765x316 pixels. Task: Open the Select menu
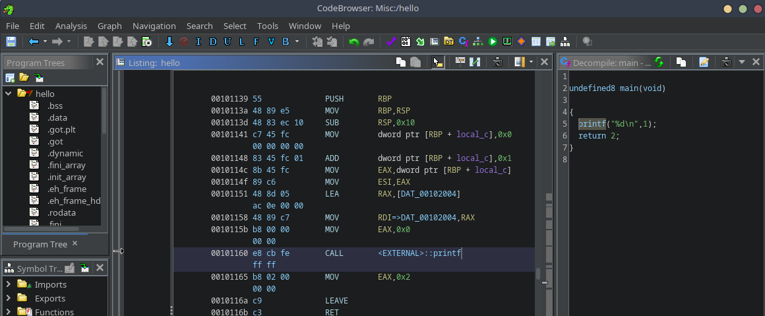click(x=235, y=26)
